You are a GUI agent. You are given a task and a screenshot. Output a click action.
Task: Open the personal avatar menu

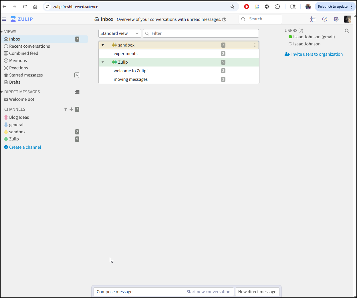point(348,19)
